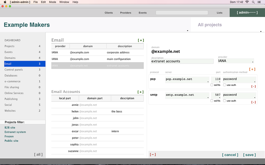Add new entry with Email [+] icon
The height and width of the screenshot is (165, 265).
tap(141, 40)
